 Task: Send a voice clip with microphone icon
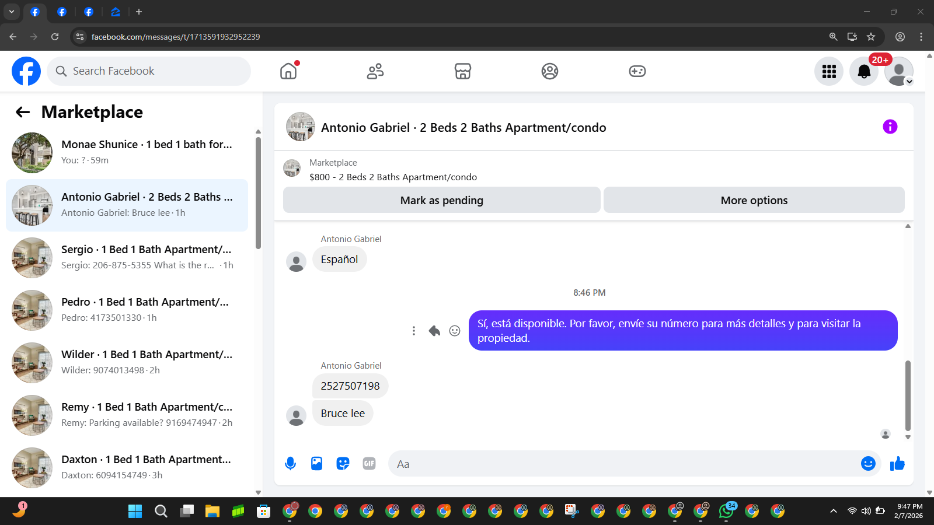coord(290,464)
